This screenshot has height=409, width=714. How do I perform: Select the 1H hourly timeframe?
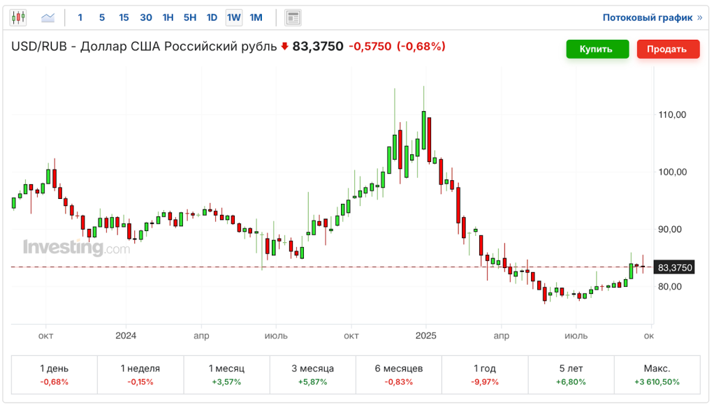[x=168, y=17]
